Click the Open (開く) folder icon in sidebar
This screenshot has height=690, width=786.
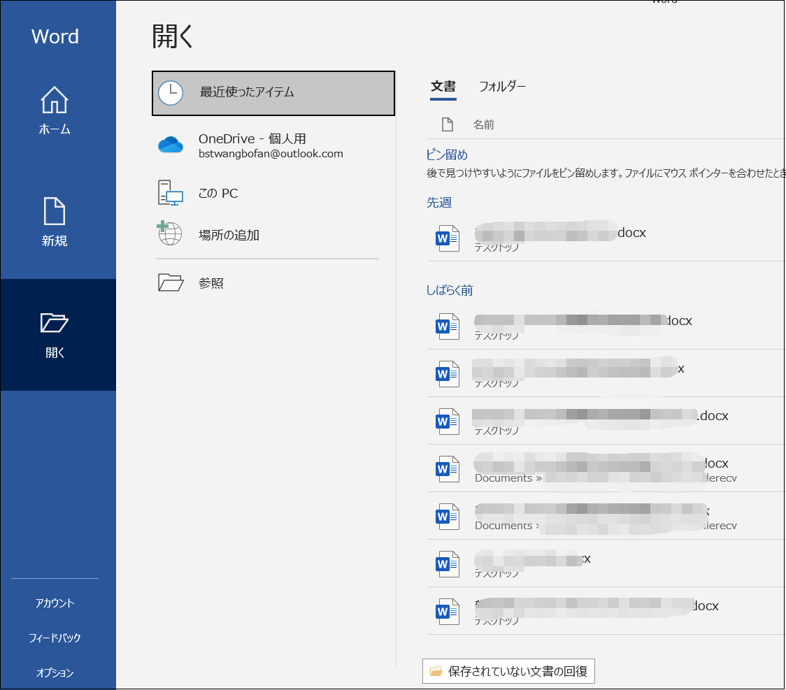coord(55,322)
